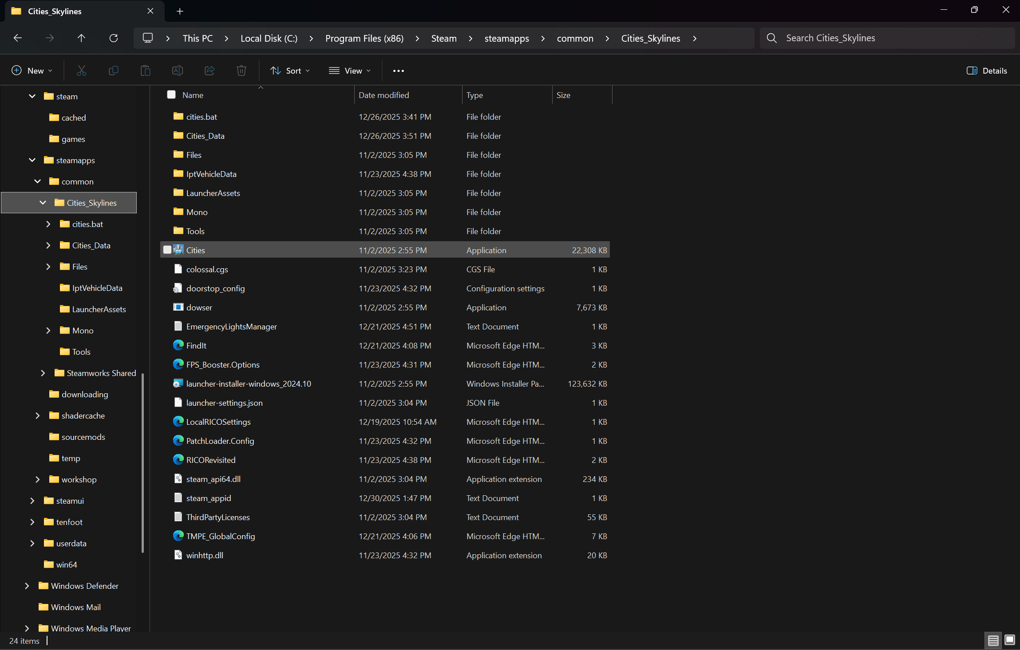Image resolution: width=1020 pixels, height=650 pixels.
Task: Collapse the Cities_Skylines tree node
Action: pos(43,203)
